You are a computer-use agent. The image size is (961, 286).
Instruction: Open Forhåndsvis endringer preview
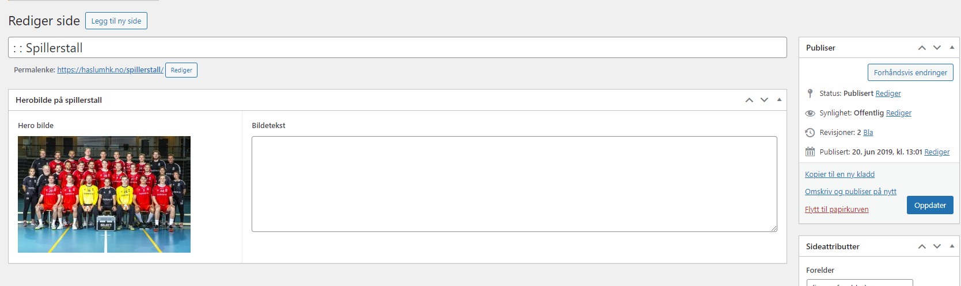click(x=910, y=72)
